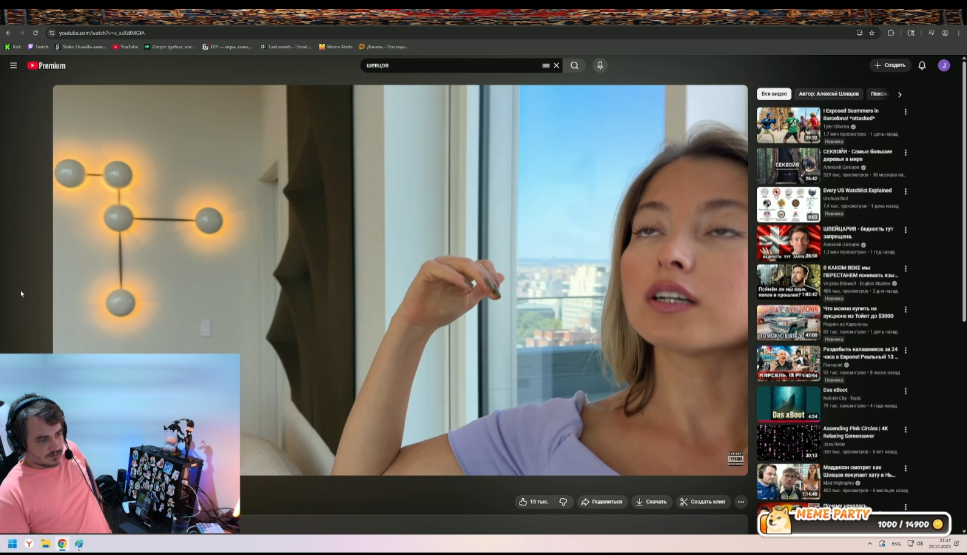Reload the YouTube page
The width and height of the screenshot is (967, 555).
click(x=35, y=33)
